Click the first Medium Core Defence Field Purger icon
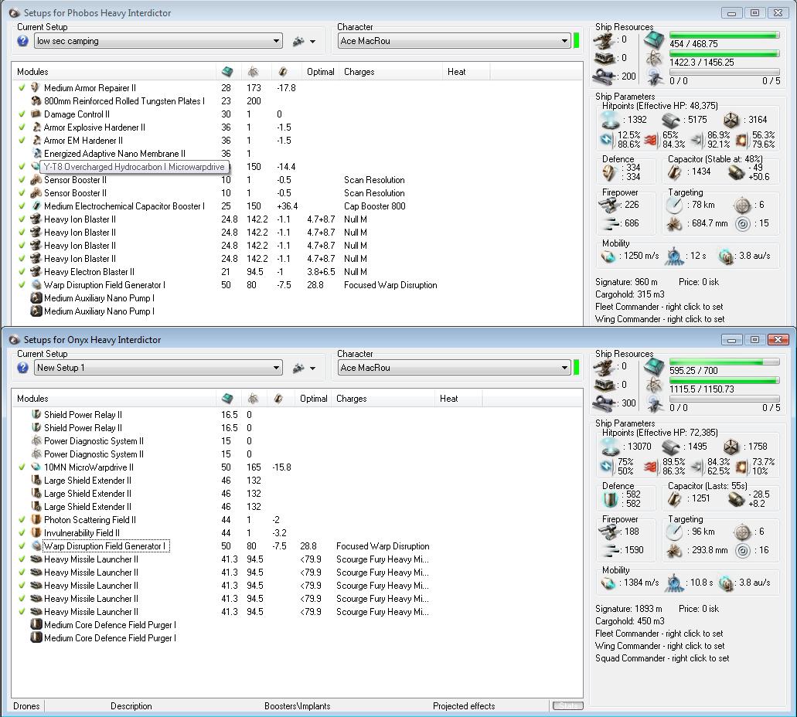The height and width of the screenshot is (717, 797). click(36, 624)
